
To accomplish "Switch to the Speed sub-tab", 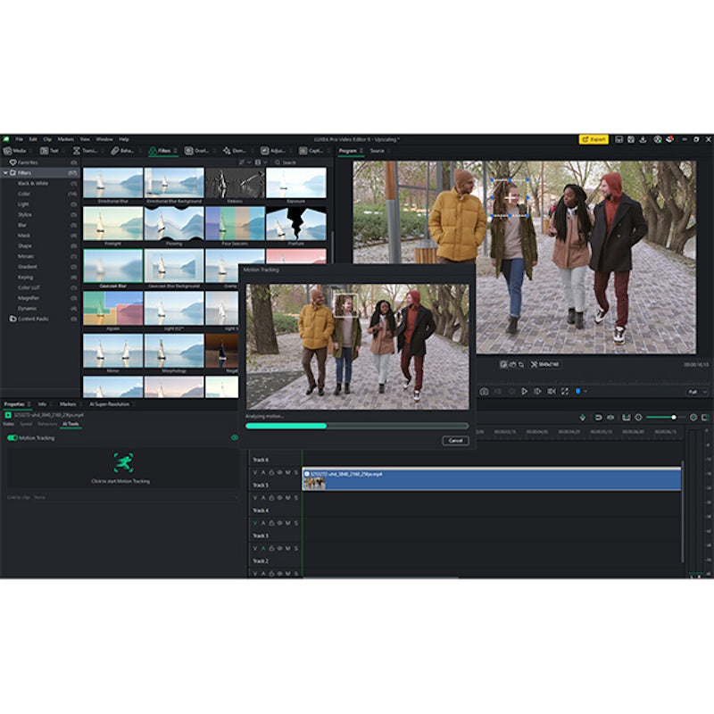I will click(26, 424).
